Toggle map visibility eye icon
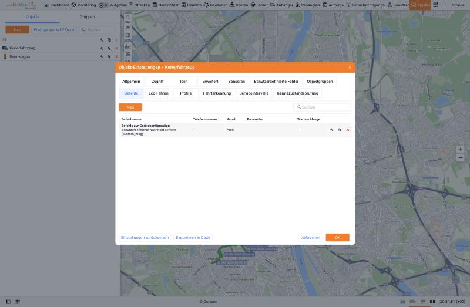This screenshot has height=307, width=470. (127, 28)
